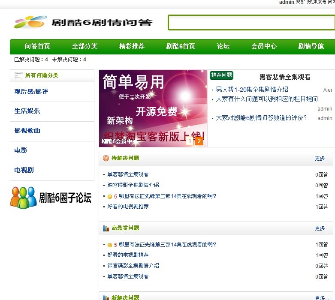Open 男人帮1-20集全集剧情介绍 question link
This screenshot has width=335, height=300.
point(252,90)
